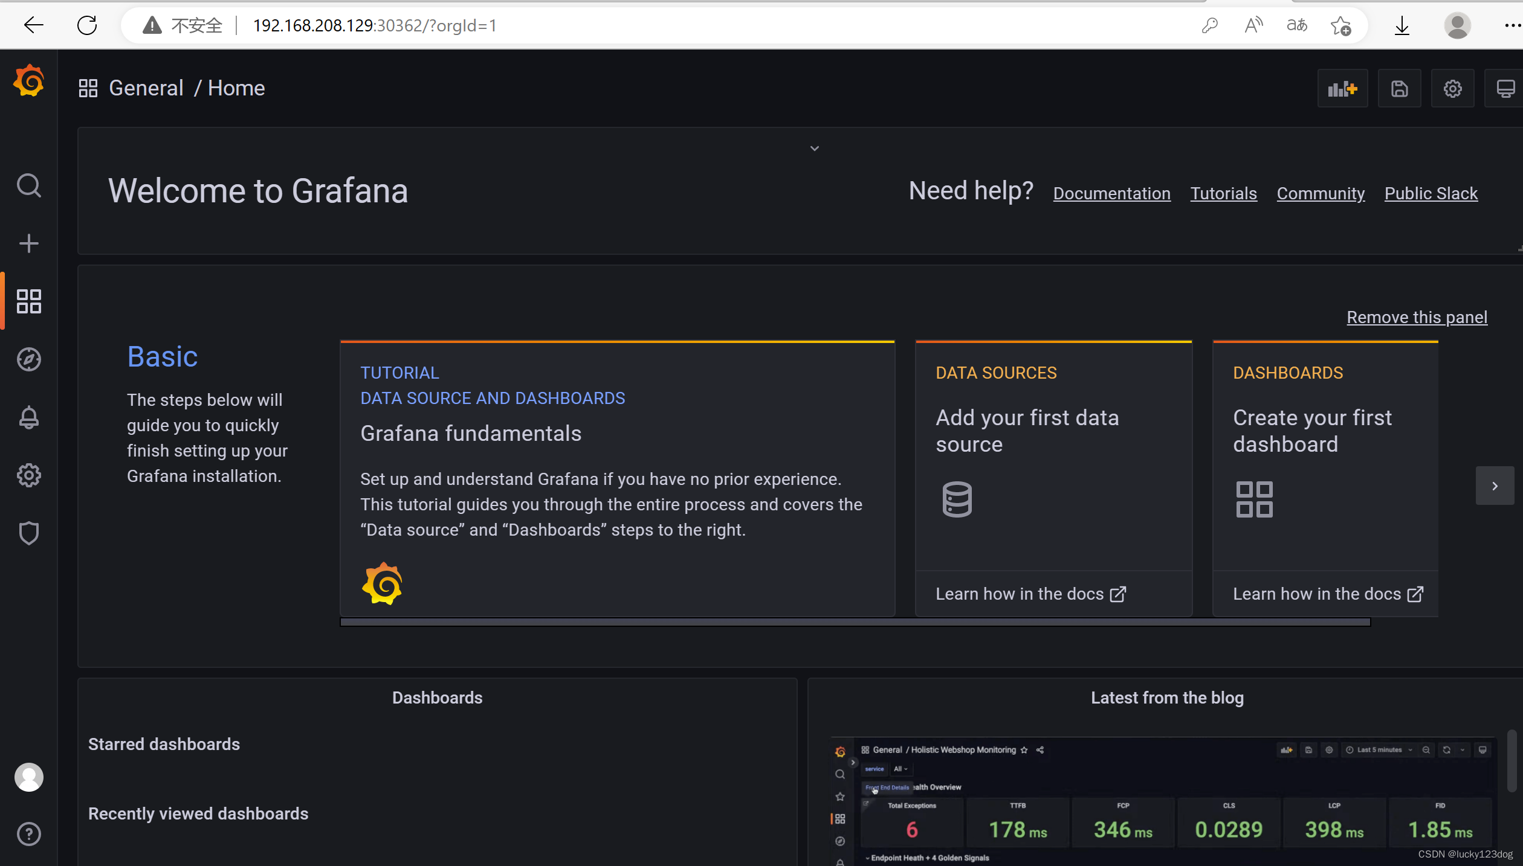Screen dimensions: 1523x866
Task: Click the not secure warning icon
Action: point(152,25)
